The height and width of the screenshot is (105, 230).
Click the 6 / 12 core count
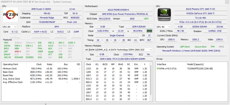(15, 32)
